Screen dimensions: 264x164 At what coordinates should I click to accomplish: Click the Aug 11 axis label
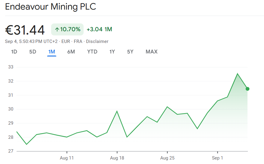[x=67, y=158]
